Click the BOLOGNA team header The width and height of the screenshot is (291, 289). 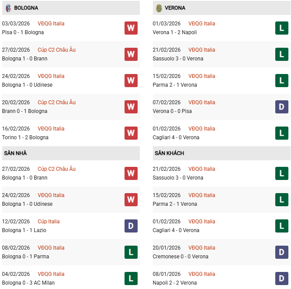(26, 8)
